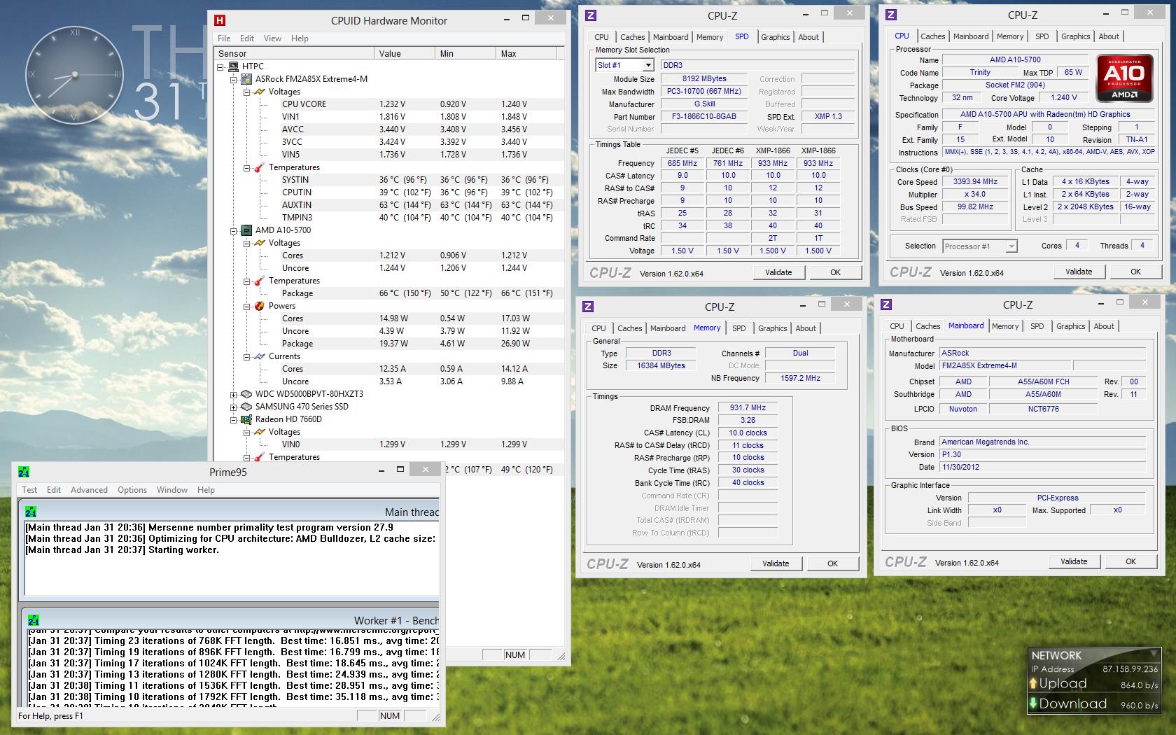Click the DRAM Frequency value 931.7 MHz
The width and height of the screenshot is (1176, 735).
(748, 408)
